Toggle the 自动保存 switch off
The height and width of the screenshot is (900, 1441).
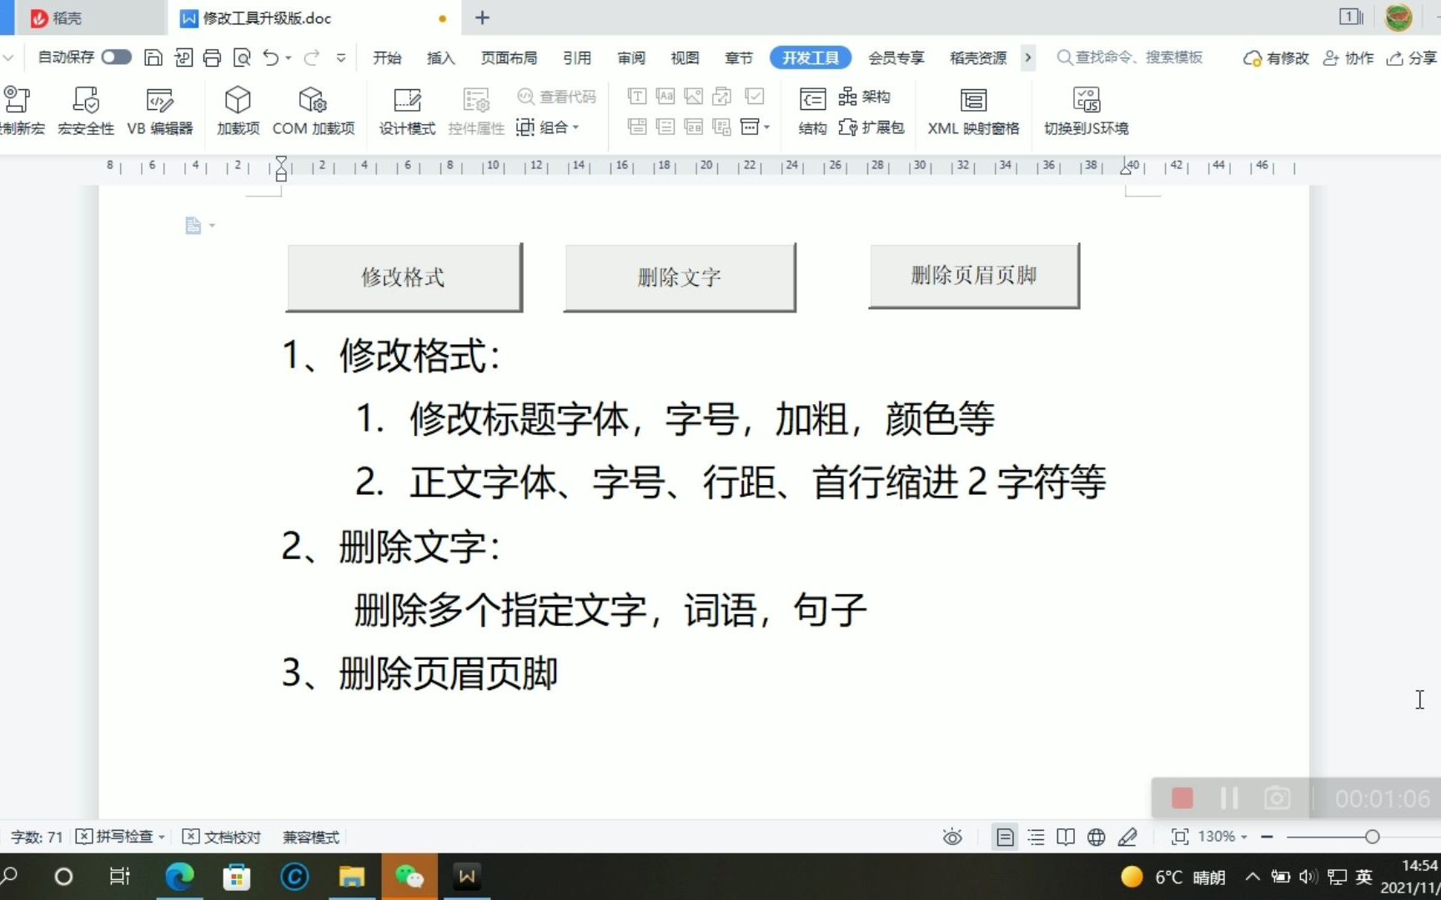116,57
